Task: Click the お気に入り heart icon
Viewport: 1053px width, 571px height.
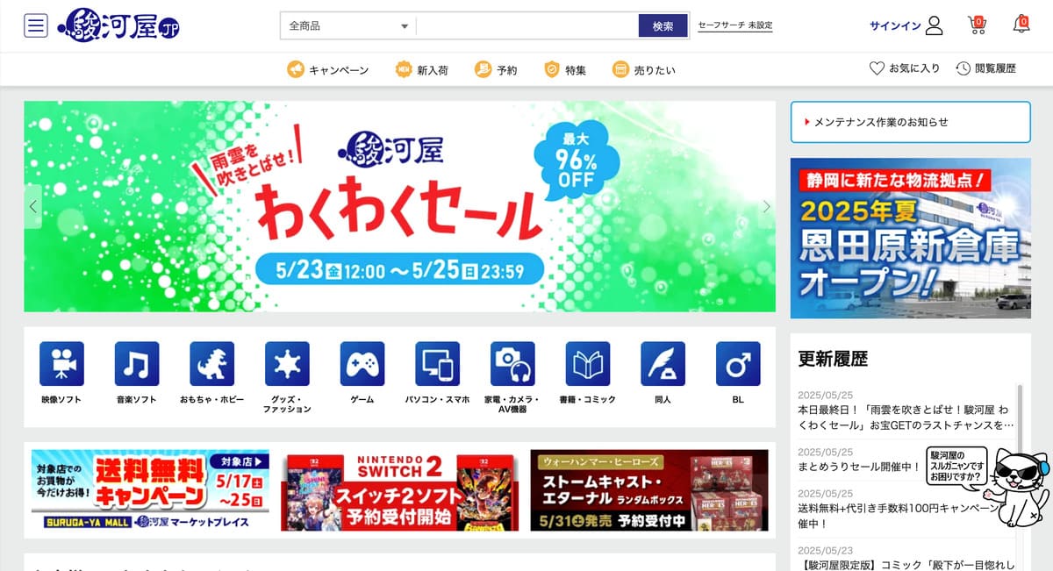Action: pyautogui.click(x=876, y=68)
